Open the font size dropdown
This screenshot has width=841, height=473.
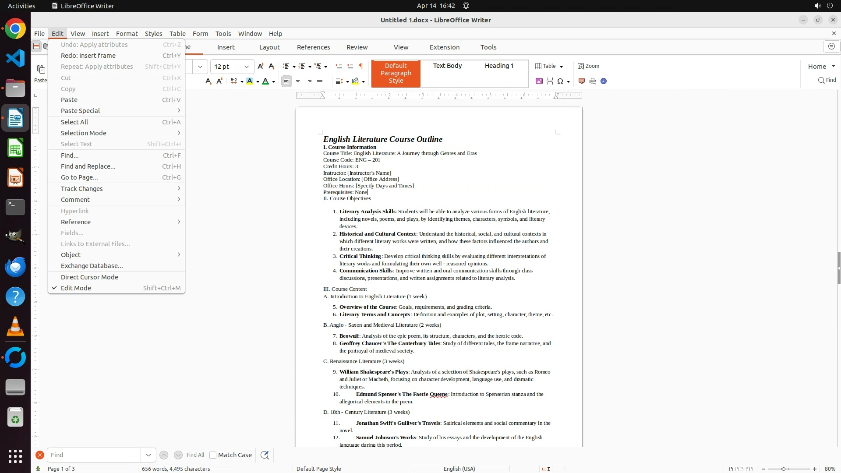point(247,67)
